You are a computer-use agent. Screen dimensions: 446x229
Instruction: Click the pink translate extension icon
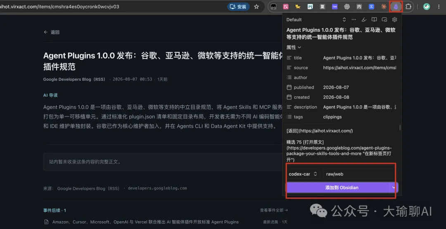tap(286, 7)
